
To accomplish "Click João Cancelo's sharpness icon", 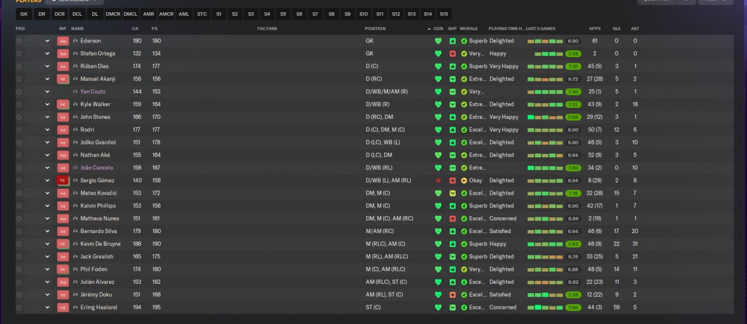I will tap(452, 168).
